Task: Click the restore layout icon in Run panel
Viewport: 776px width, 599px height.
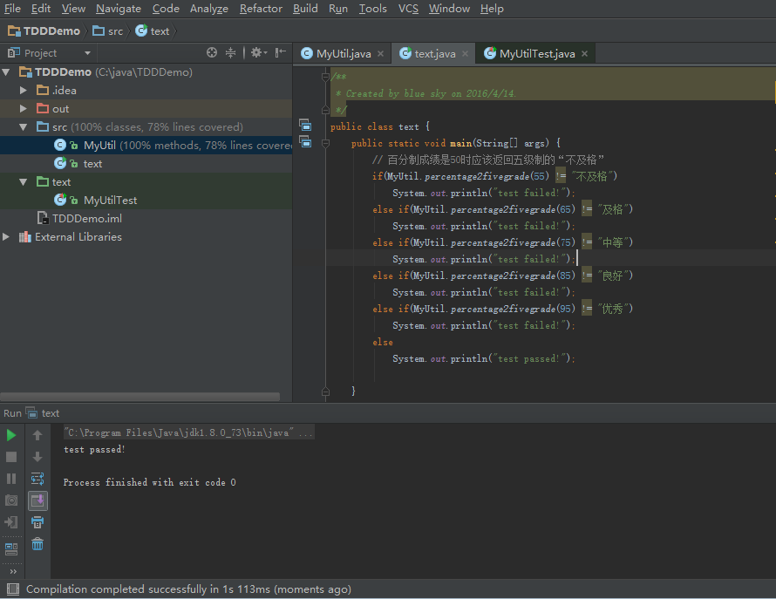Action: (10, 548)
